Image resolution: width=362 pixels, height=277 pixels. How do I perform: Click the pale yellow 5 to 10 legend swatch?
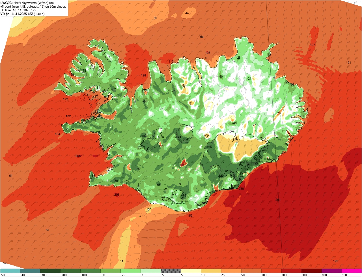point(191,271)
